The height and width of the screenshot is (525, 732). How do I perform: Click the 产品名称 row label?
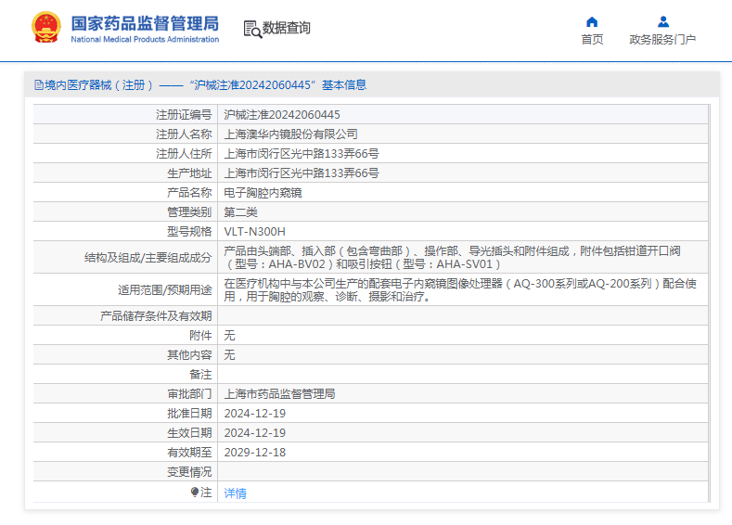pos(189,193)
